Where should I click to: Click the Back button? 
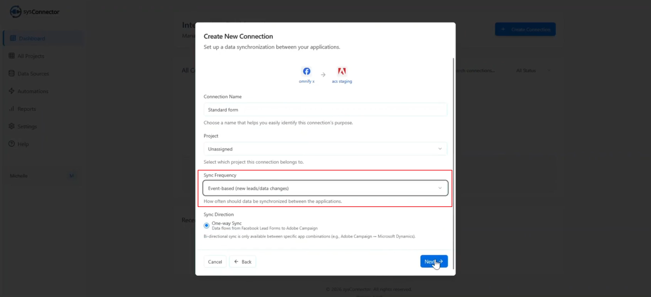242,262
